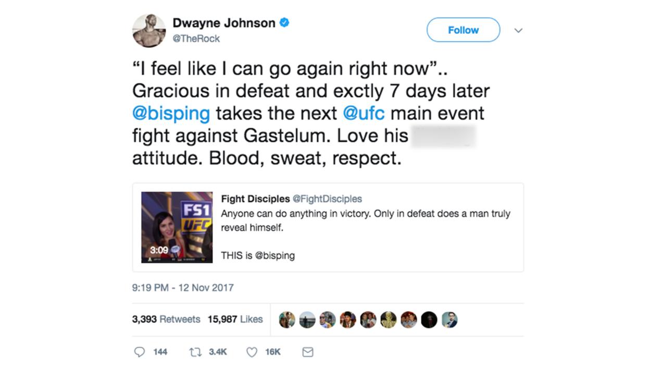Retweet the tweet using the retweet icon
Image resolution: width=650 pixels, height=366 pixels.
195,352
